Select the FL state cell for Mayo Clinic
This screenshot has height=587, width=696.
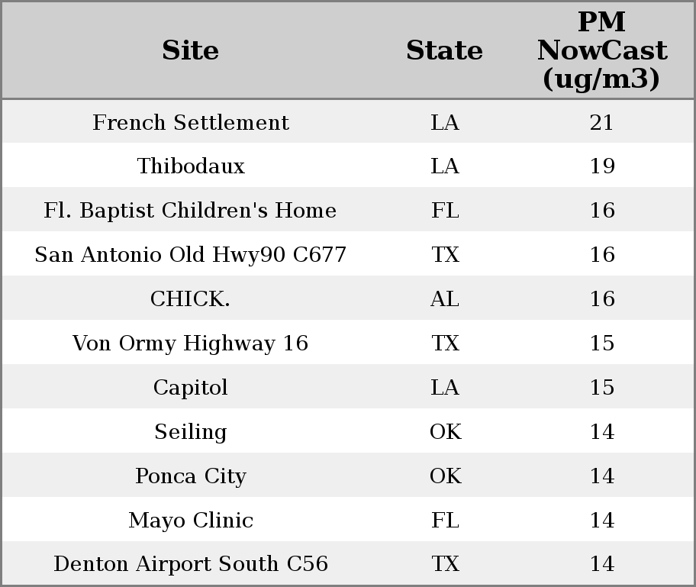pyautogui.click(x=444, y=521)
